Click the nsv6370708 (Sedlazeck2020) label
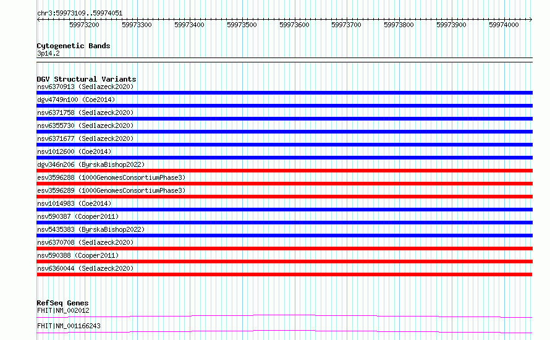The width and height of the screenshot is (550, 340). coord(85,242)
